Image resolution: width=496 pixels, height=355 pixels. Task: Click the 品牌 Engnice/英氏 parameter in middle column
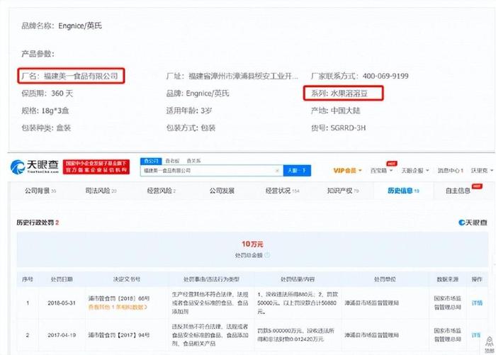pos(198,94)
